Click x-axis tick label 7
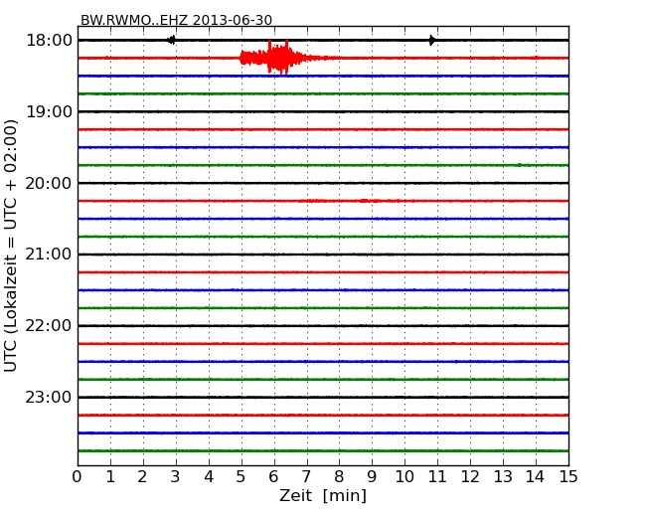646x517 pixels. pos(306,477)
